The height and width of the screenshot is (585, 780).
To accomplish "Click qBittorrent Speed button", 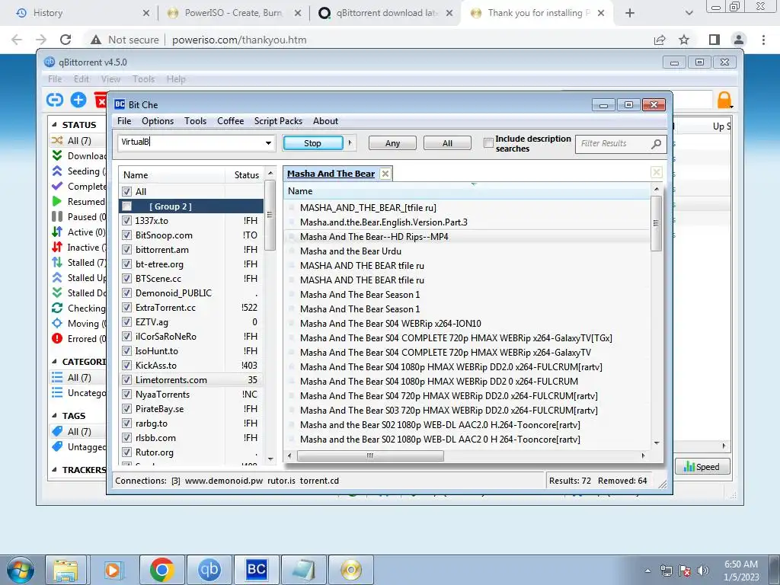I will tap(702, 467).
